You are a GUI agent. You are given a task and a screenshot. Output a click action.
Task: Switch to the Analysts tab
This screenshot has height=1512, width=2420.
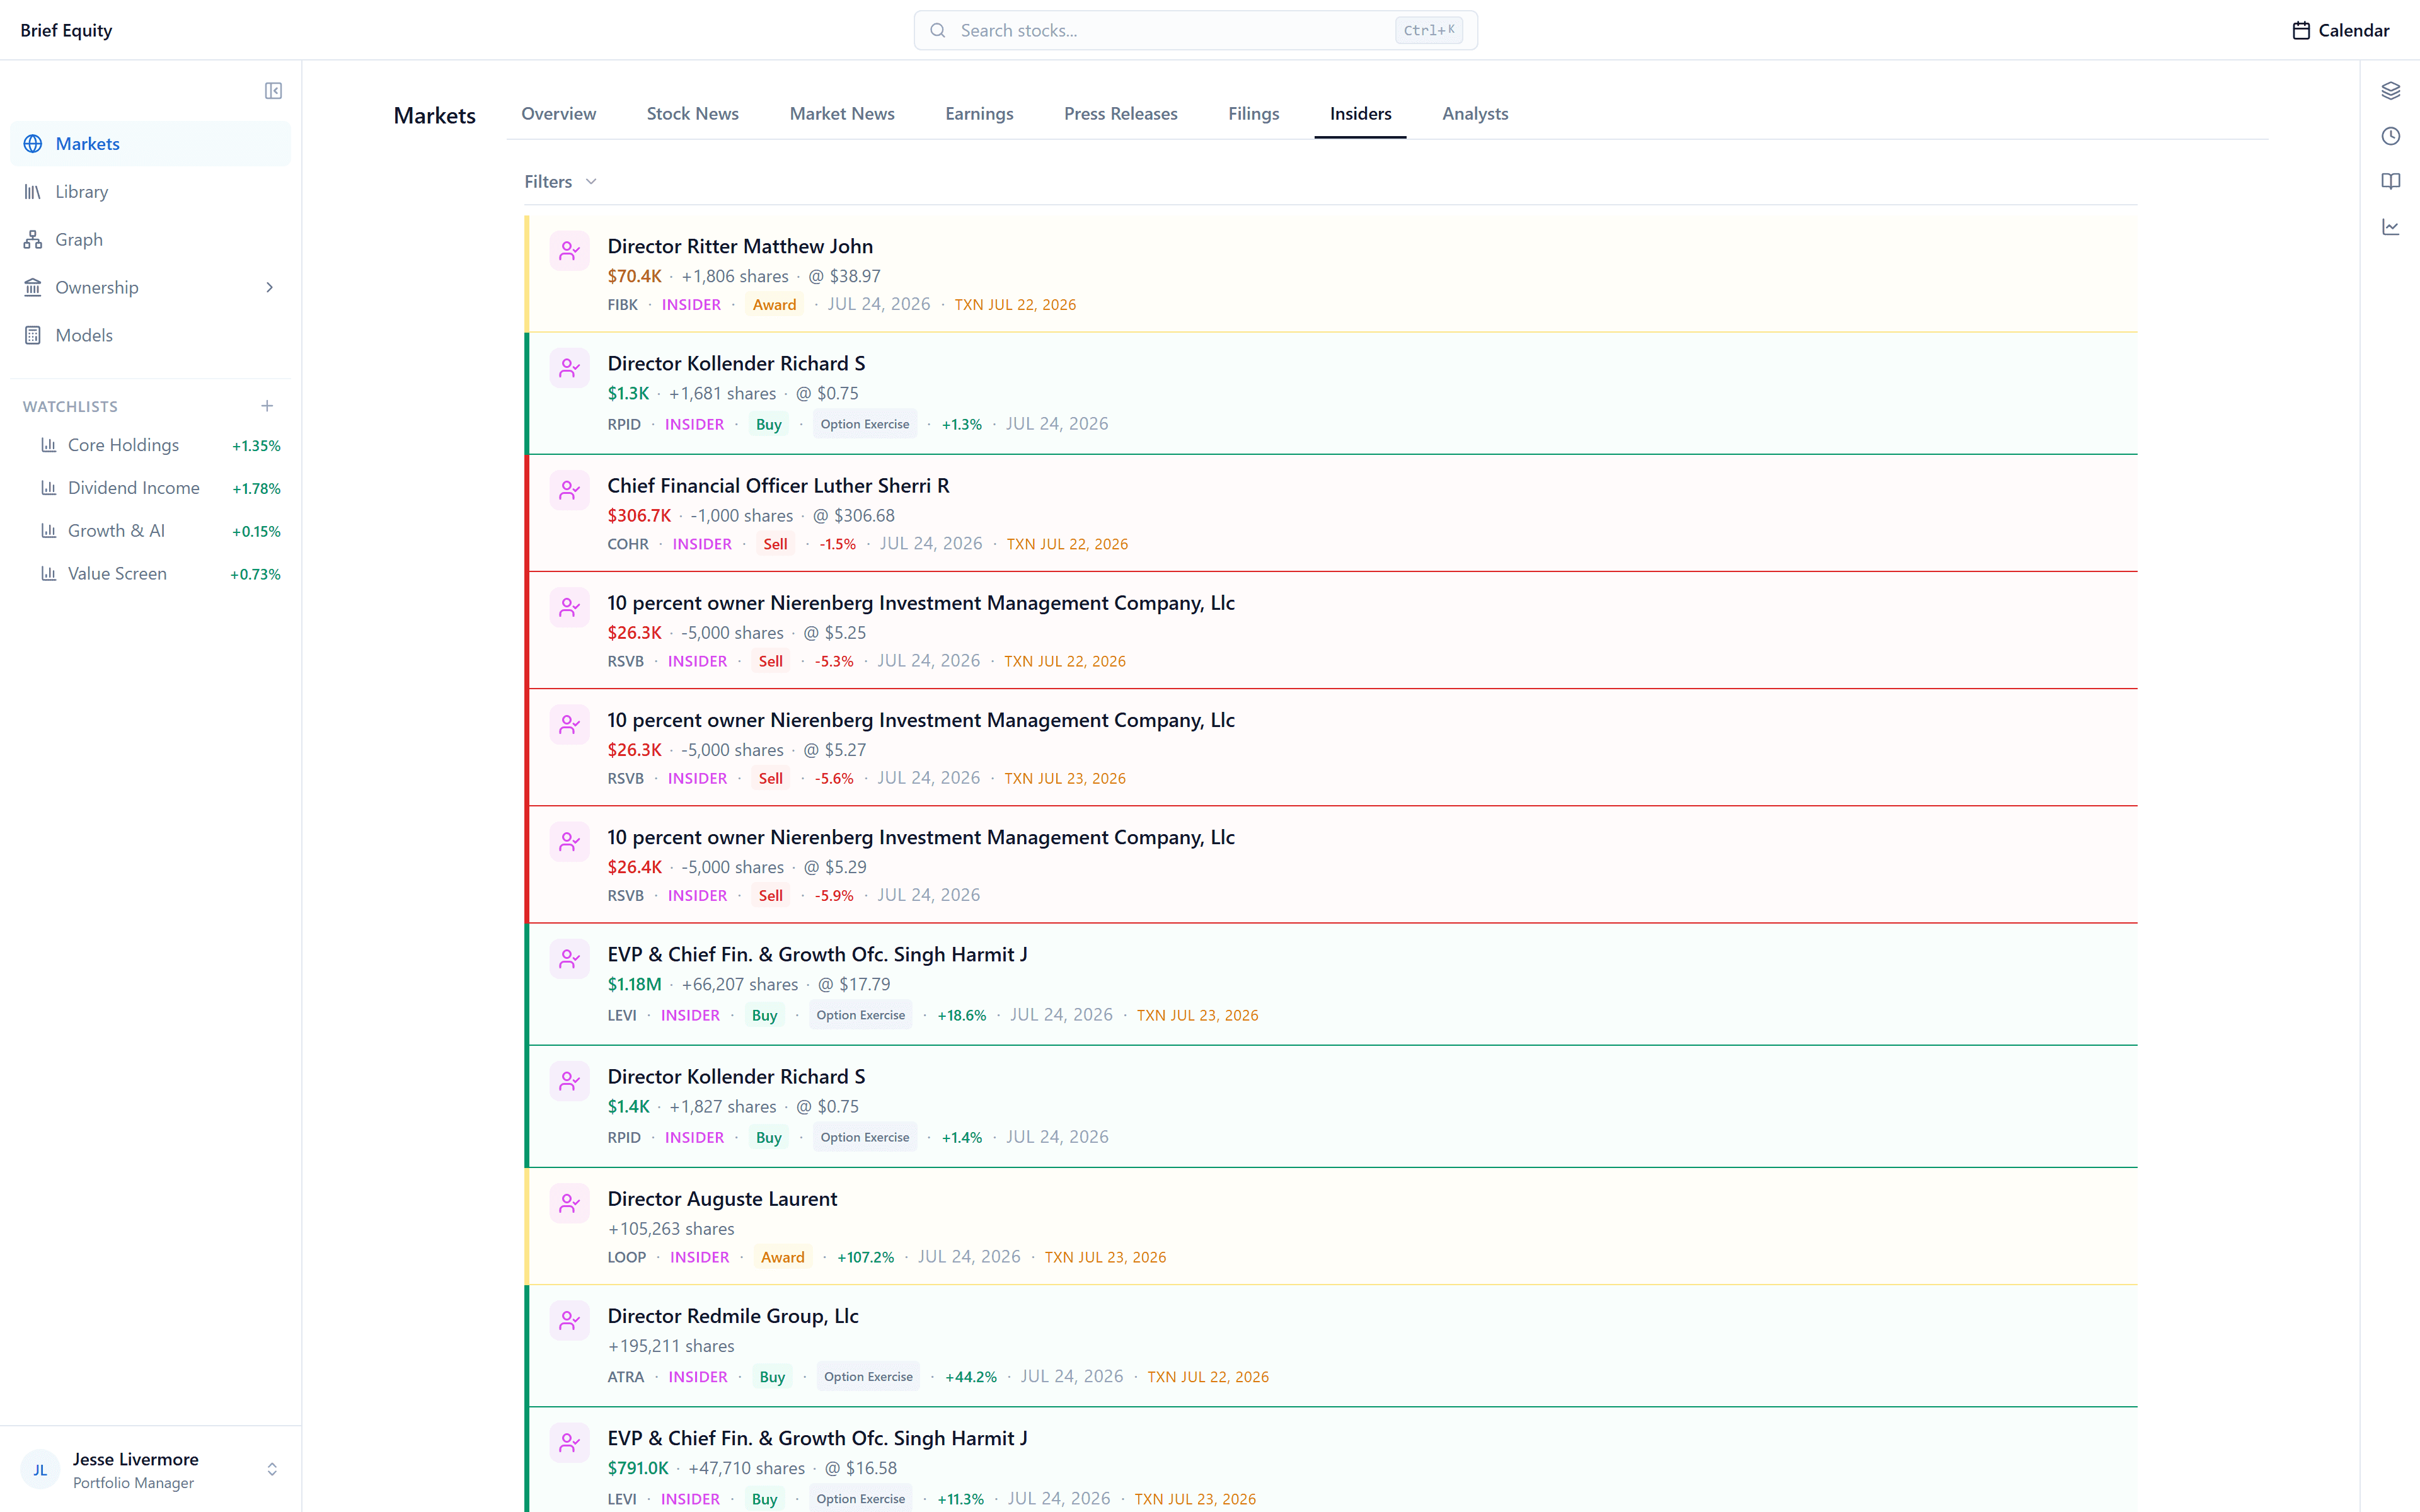click(x=1475, y=114)
